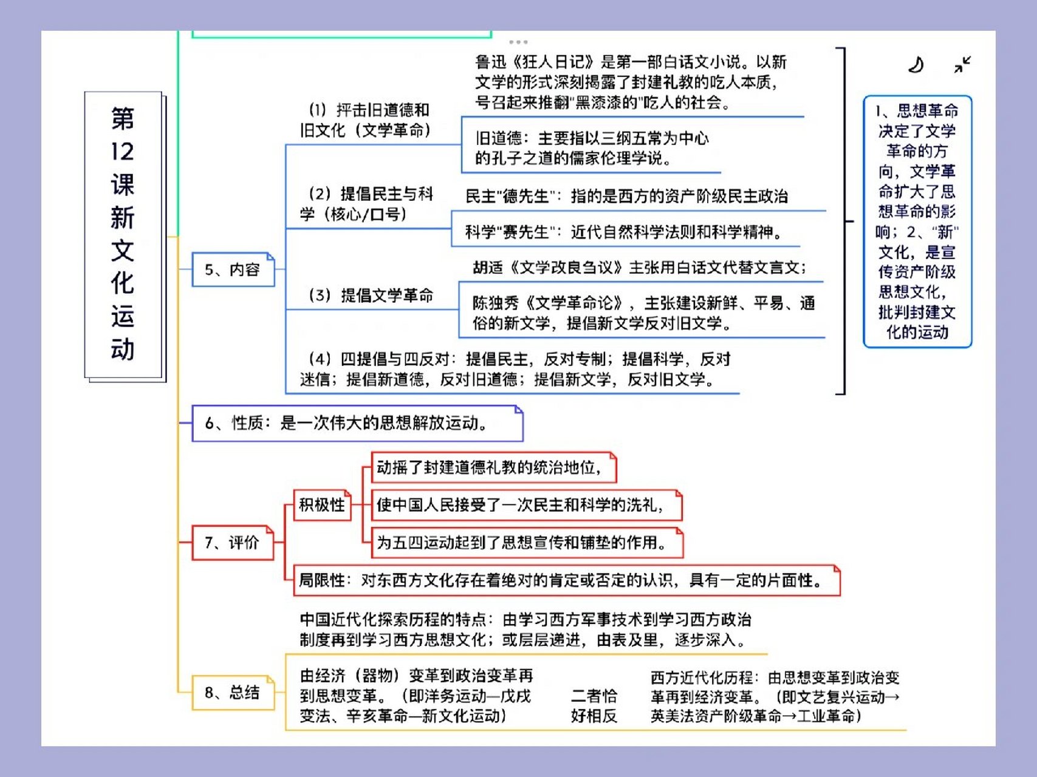Click the '局限性' red node box
This screenshot has width=1037, height=777.
click(x=567, y=580)
